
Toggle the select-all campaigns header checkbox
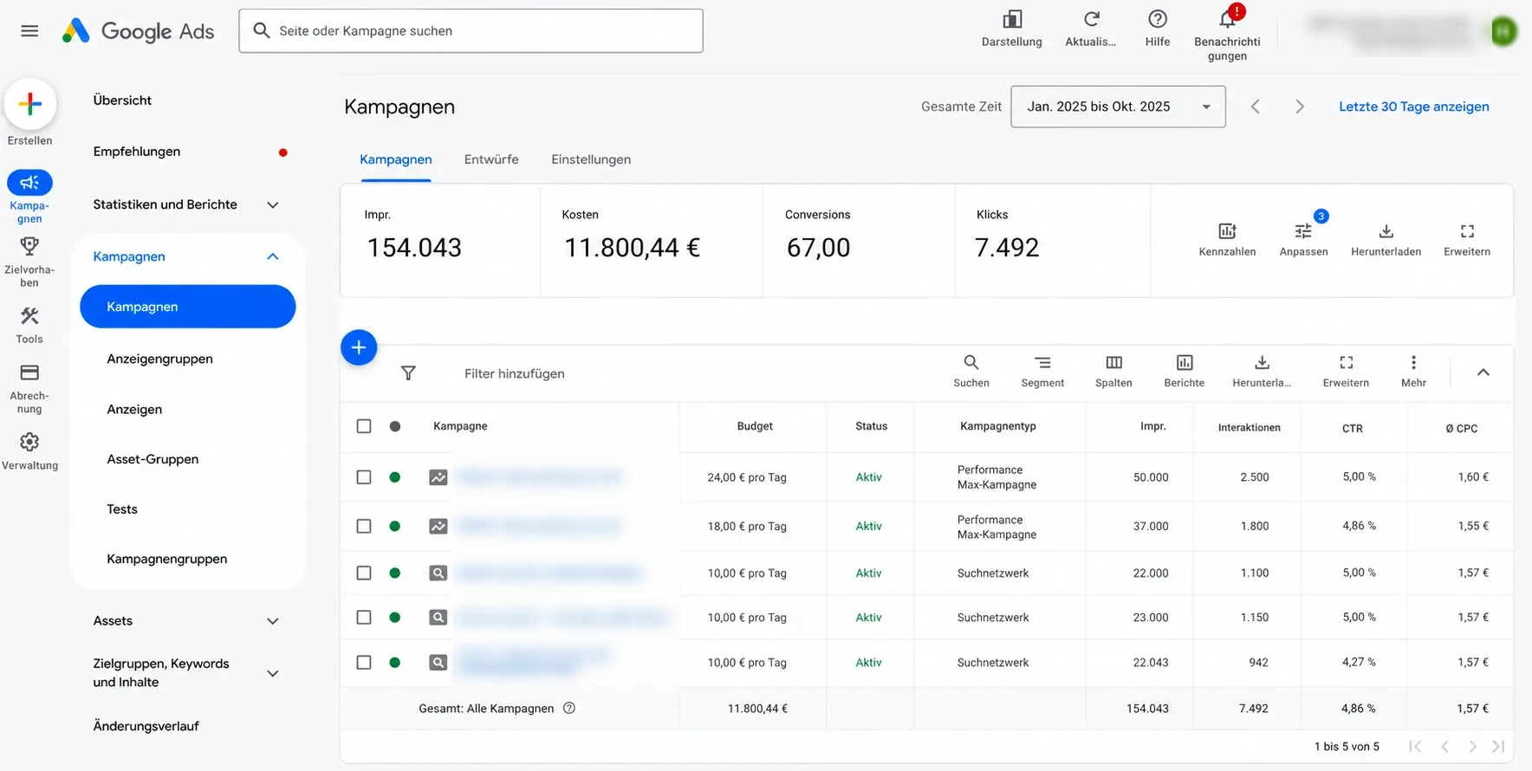[x=364, y=426]
